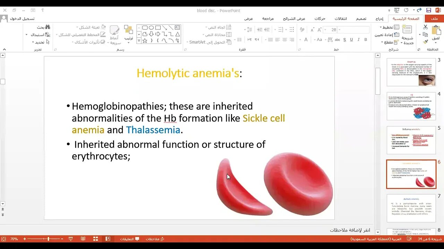
Task: Open Quick Styles (أنماط سريعة) gallery
Action: point(114,35)
